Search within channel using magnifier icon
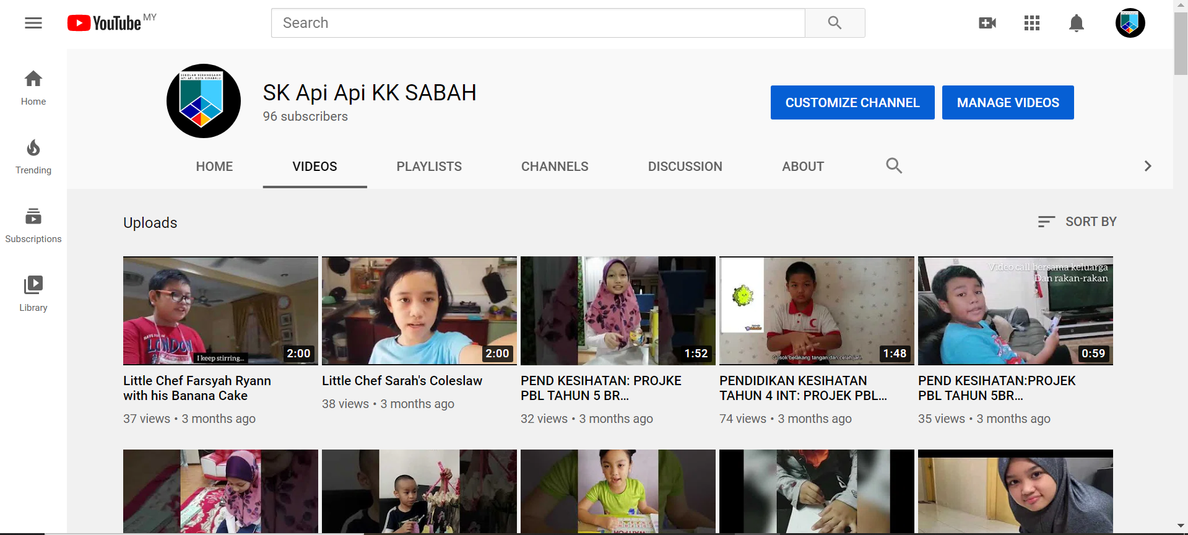 tap(893, 166)
